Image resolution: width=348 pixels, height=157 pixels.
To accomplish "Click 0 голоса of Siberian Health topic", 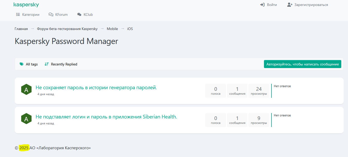I will (216, 120).
